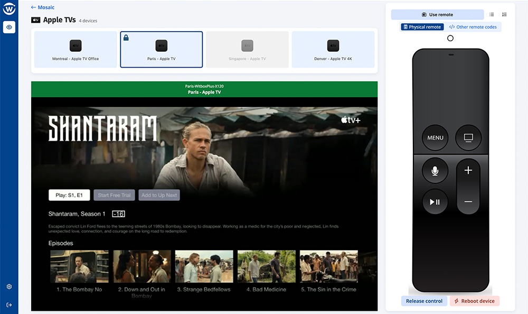Click the 4 devices count label
This screenshot has height=314, width=528.
coord(88,21)
